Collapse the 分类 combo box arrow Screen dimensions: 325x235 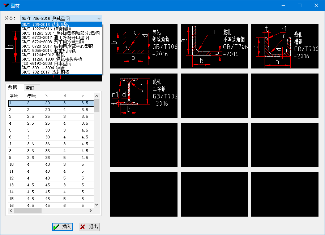pos(99,18)
